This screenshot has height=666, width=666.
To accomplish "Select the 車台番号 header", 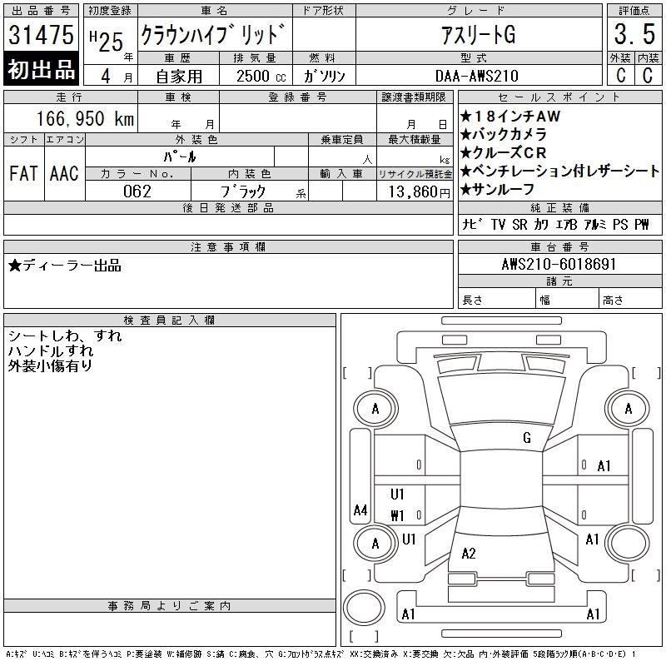I will pos(559,247).
